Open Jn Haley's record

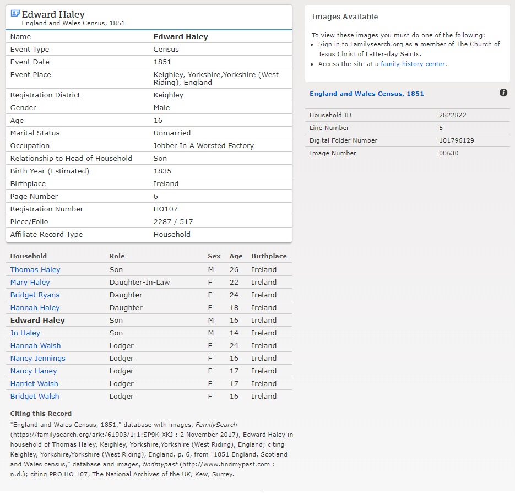[x=25, y=333]
